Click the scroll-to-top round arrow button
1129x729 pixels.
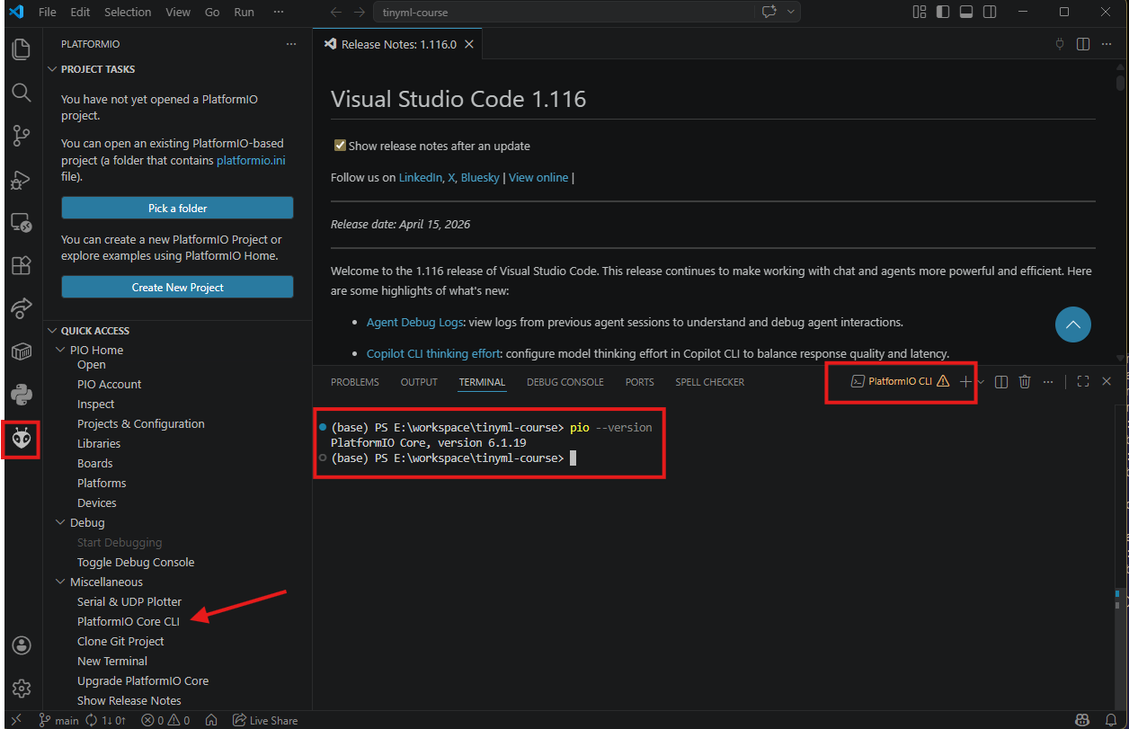tap(1073, 324)
